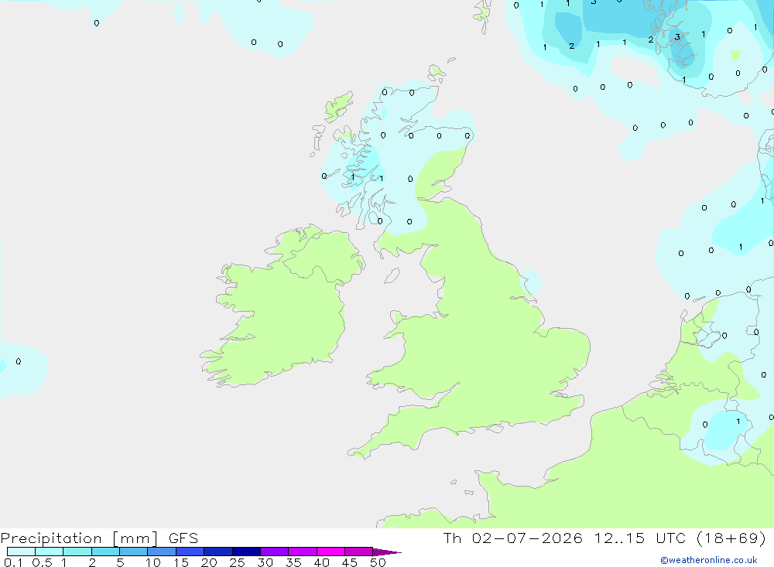Click the 30–35 mm violet legend box

(x=274, y=552)
